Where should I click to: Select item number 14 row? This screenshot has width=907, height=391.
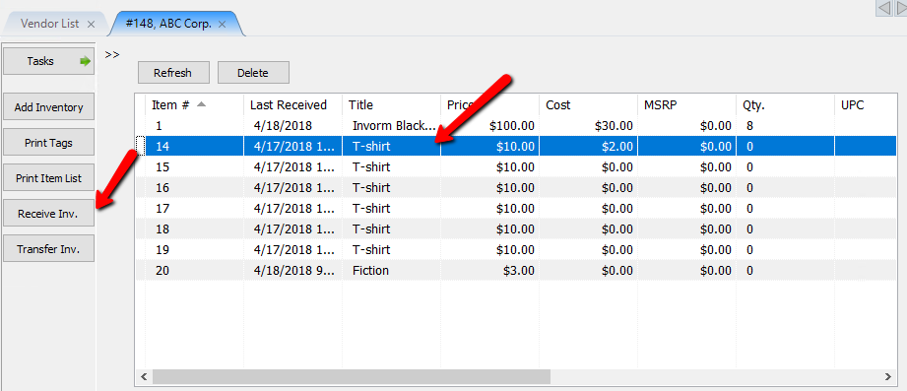(x=517, y=147)
